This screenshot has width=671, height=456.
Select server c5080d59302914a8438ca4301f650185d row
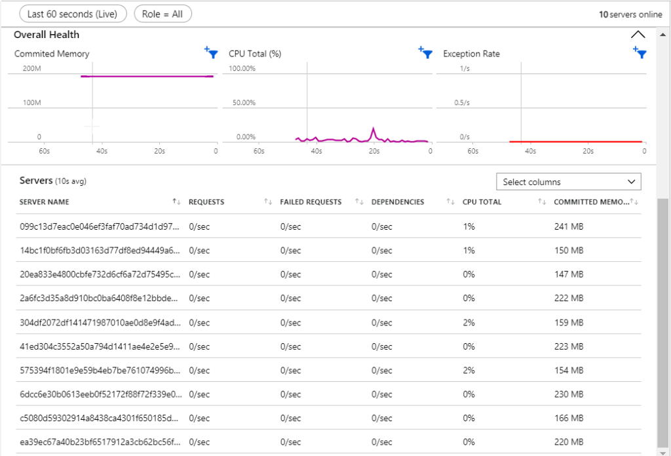pyautogui.click(x=98, y=418)
